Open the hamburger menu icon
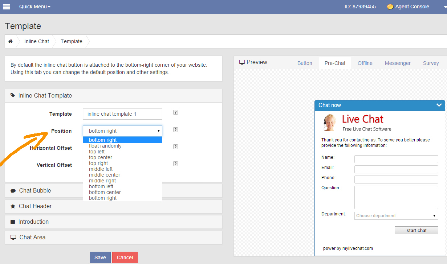 coord(6,7)
